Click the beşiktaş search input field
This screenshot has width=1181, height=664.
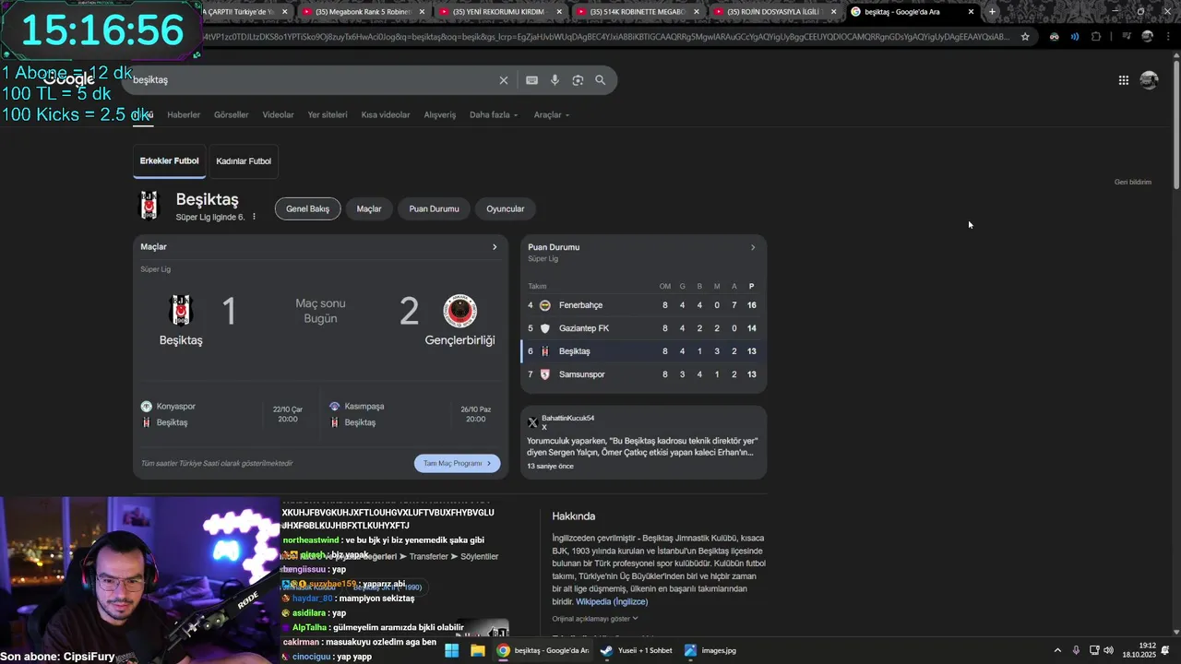point(314,80)
